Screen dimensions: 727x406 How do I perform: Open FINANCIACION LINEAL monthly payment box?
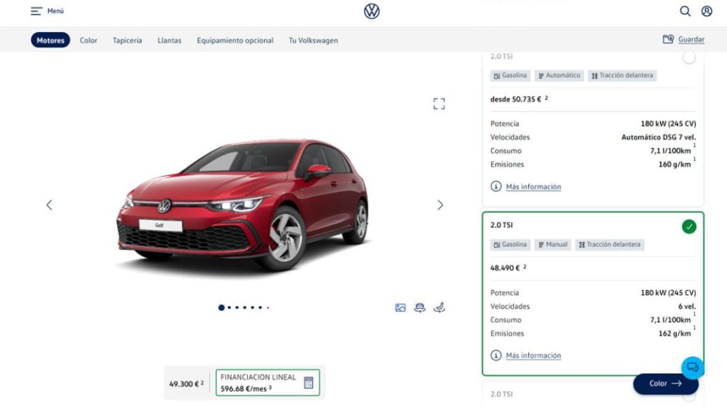click(268, 383)
